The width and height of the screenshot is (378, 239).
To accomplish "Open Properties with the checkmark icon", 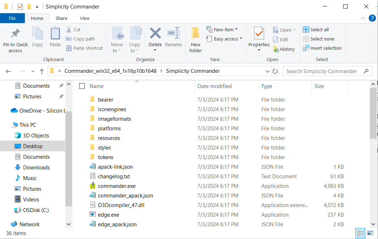I will (259, 33).
